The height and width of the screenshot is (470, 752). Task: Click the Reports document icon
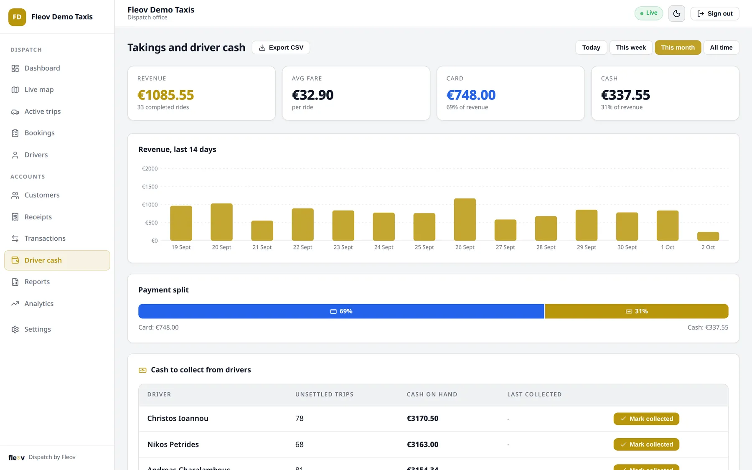[x=15, y=282]
